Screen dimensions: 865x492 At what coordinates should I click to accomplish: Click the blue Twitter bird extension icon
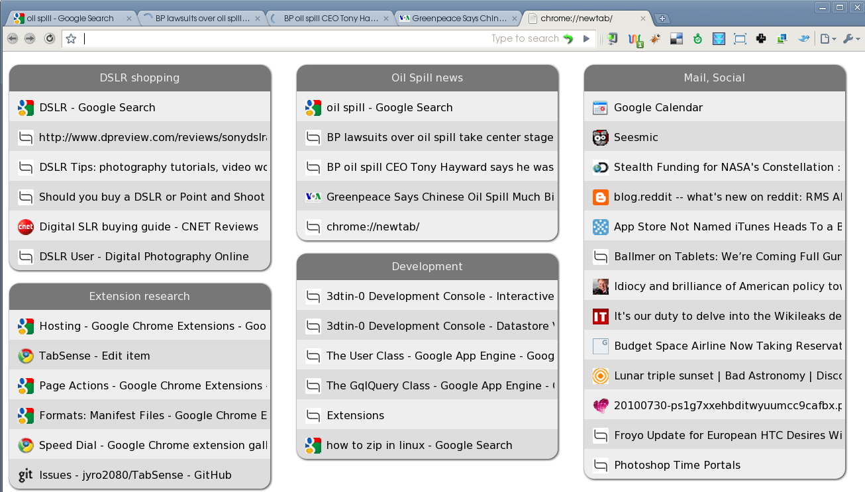[803, 39]
